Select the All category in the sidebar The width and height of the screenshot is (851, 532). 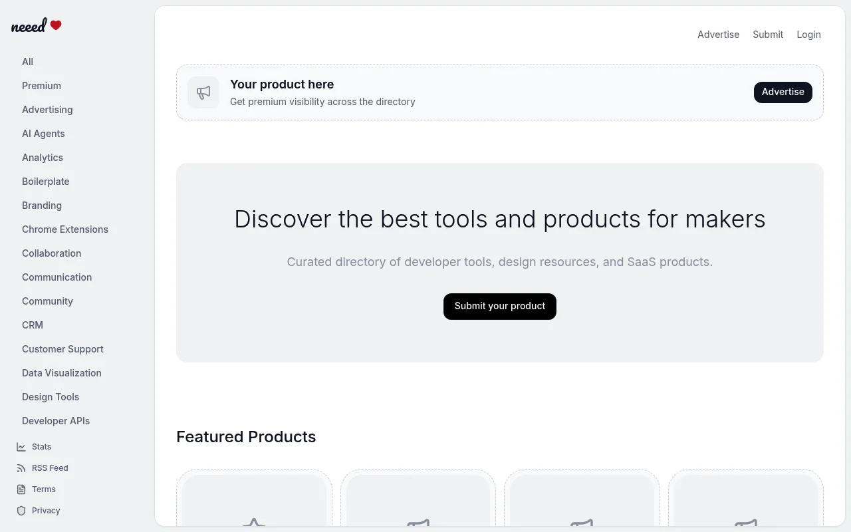[27, 62]
